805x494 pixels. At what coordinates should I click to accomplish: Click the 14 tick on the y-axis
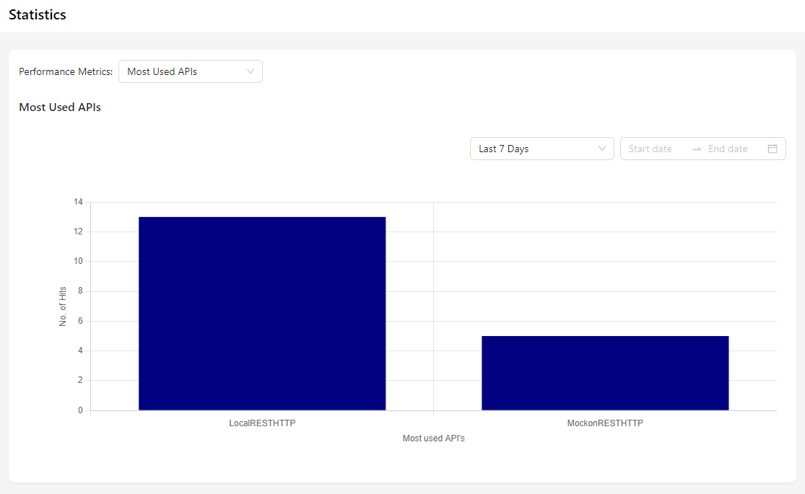click(78, 202)
